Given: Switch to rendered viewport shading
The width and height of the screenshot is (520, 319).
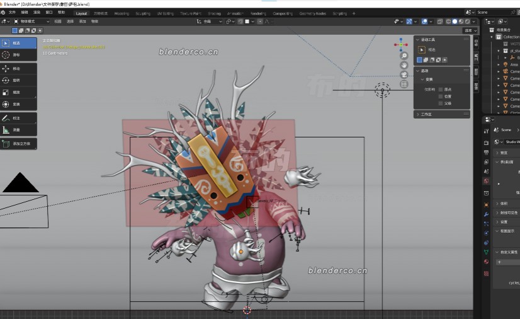Looking at the screenshot, I should (467, 21).
